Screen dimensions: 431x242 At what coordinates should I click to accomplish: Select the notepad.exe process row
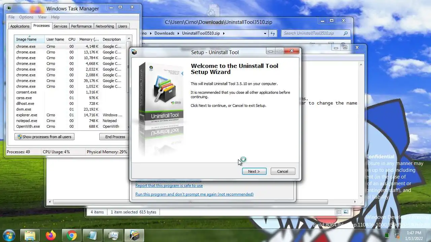pos(70,121)
